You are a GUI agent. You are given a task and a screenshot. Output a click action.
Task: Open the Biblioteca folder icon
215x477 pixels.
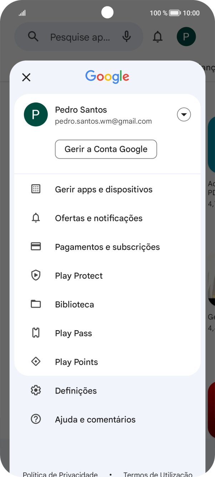36,304
